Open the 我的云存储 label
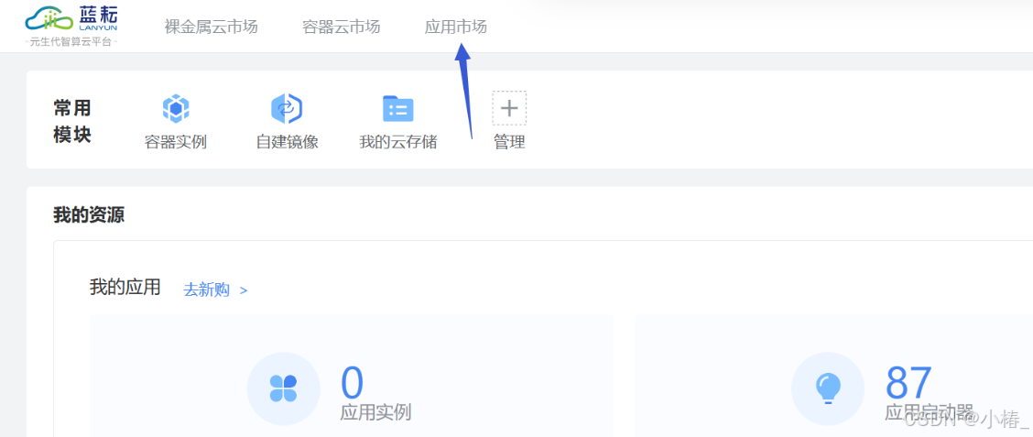 (x=398, y=142)
